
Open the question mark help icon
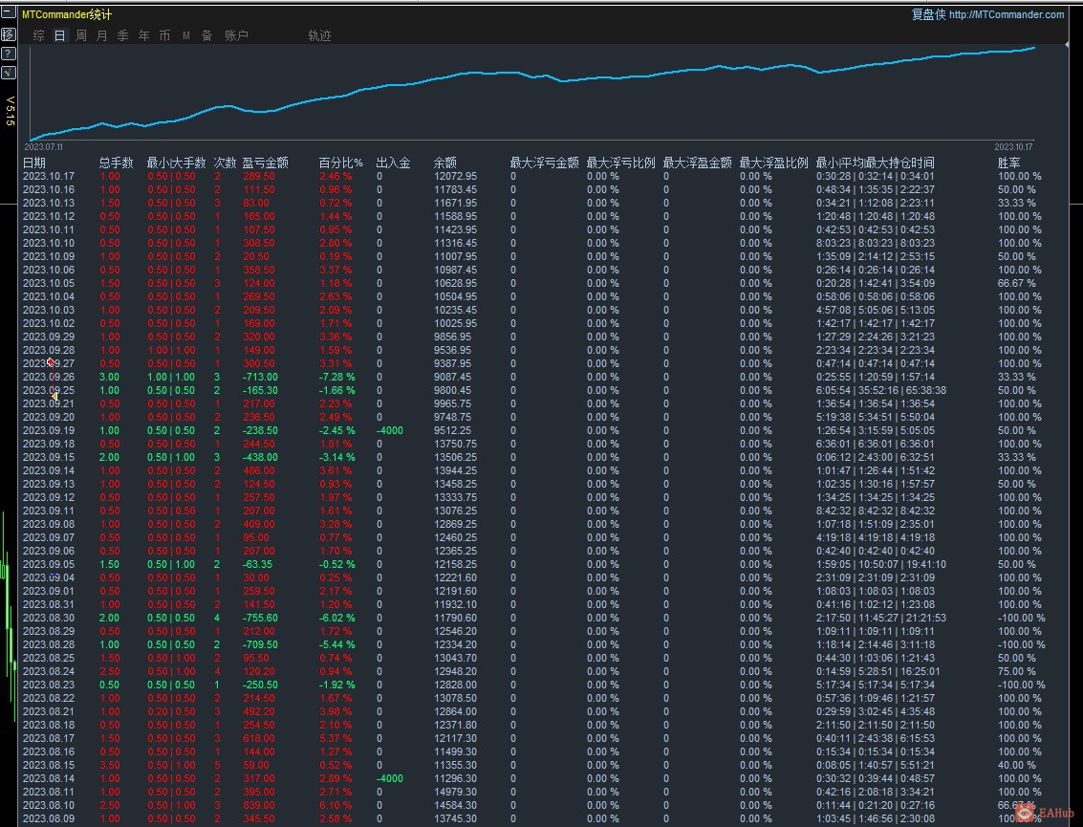coord(8,54)
